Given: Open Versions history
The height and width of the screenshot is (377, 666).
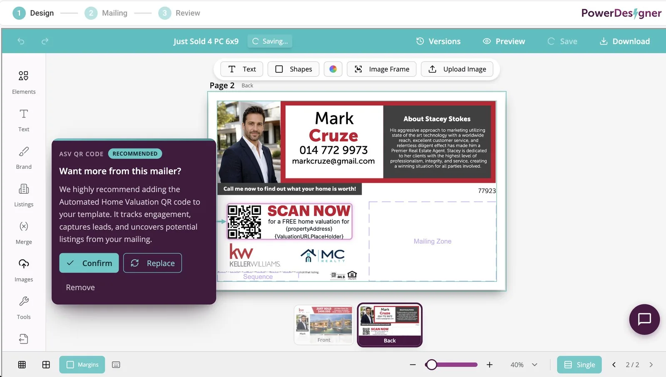Looking at the screenshot, I should (x=438, y=41).
